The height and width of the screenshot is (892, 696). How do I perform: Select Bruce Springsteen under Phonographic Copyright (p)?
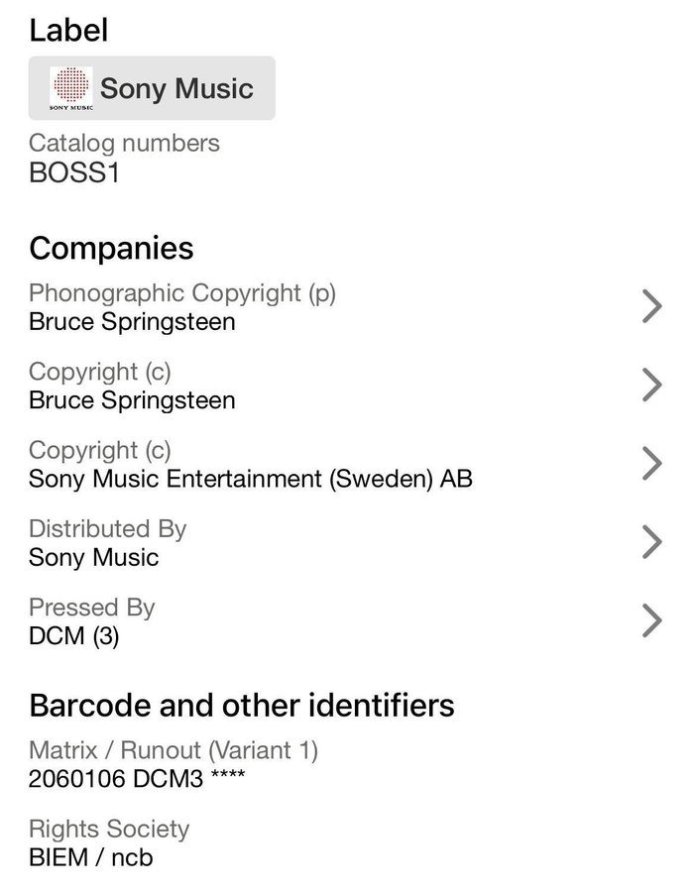tap(132, 322)
